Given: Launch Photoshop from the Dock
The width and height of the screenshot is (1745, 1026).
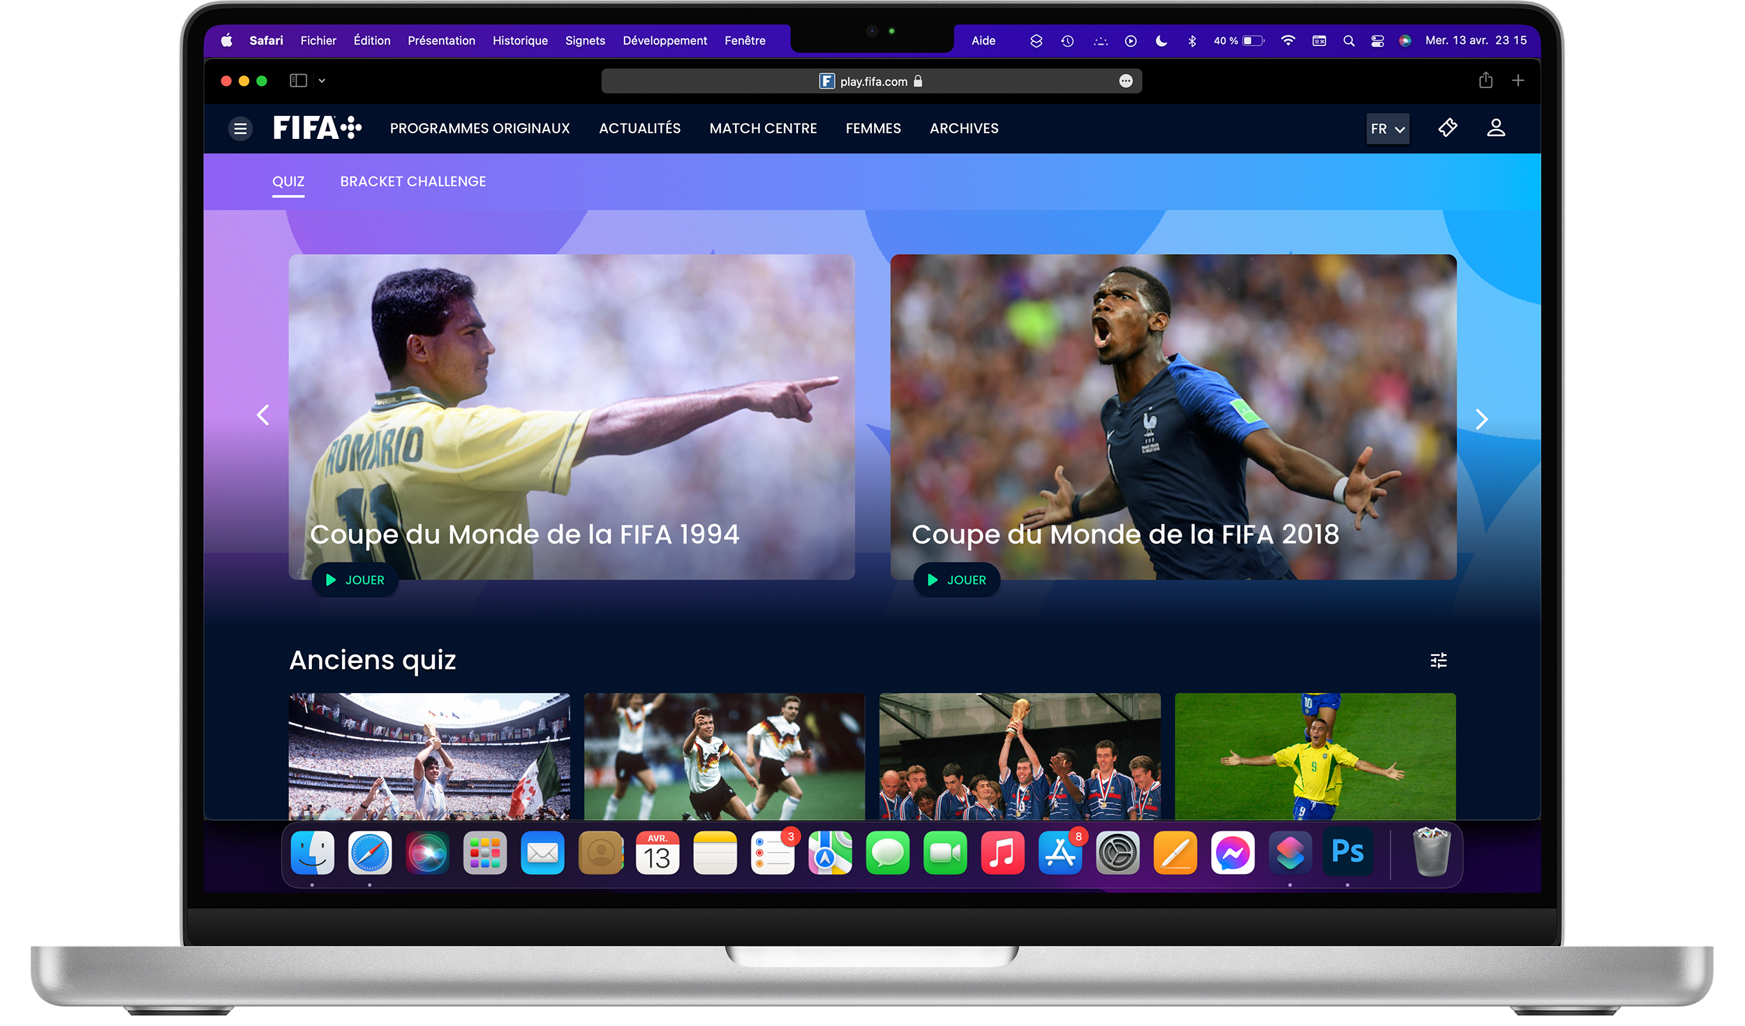Looking at the screenshot, I should coord(1347,852).
